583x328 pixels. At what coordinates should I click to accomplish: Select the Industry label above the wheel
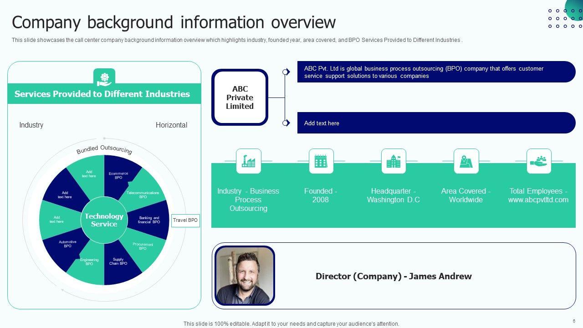point(31,125)
